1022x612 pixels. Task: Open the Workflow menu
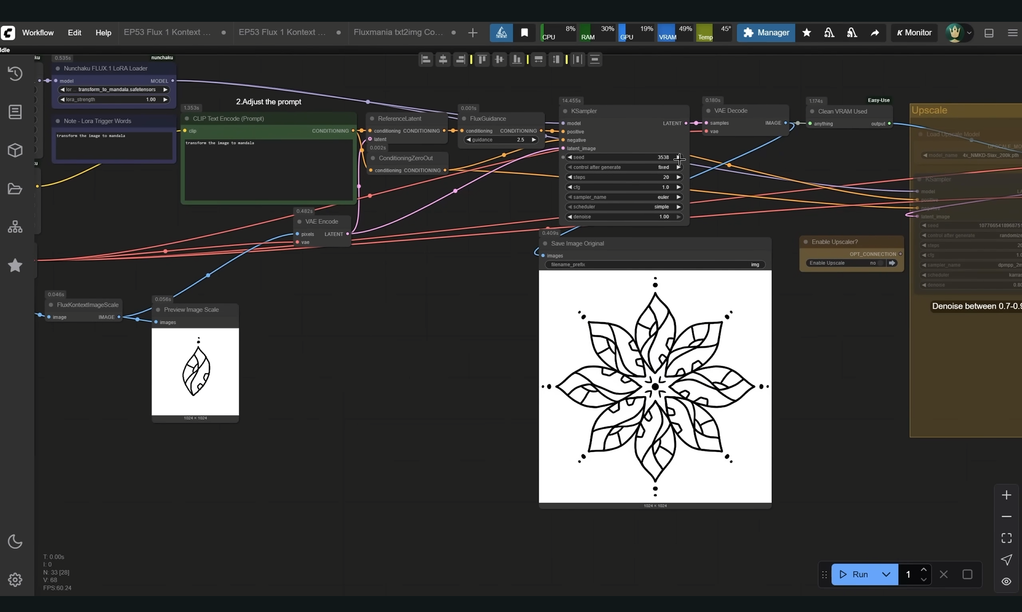pyautogui.click(x=38, y=33)
